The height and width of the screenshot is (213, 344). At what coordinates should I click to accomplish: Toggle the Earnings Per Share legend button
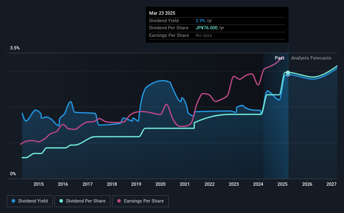click(140, 201)
